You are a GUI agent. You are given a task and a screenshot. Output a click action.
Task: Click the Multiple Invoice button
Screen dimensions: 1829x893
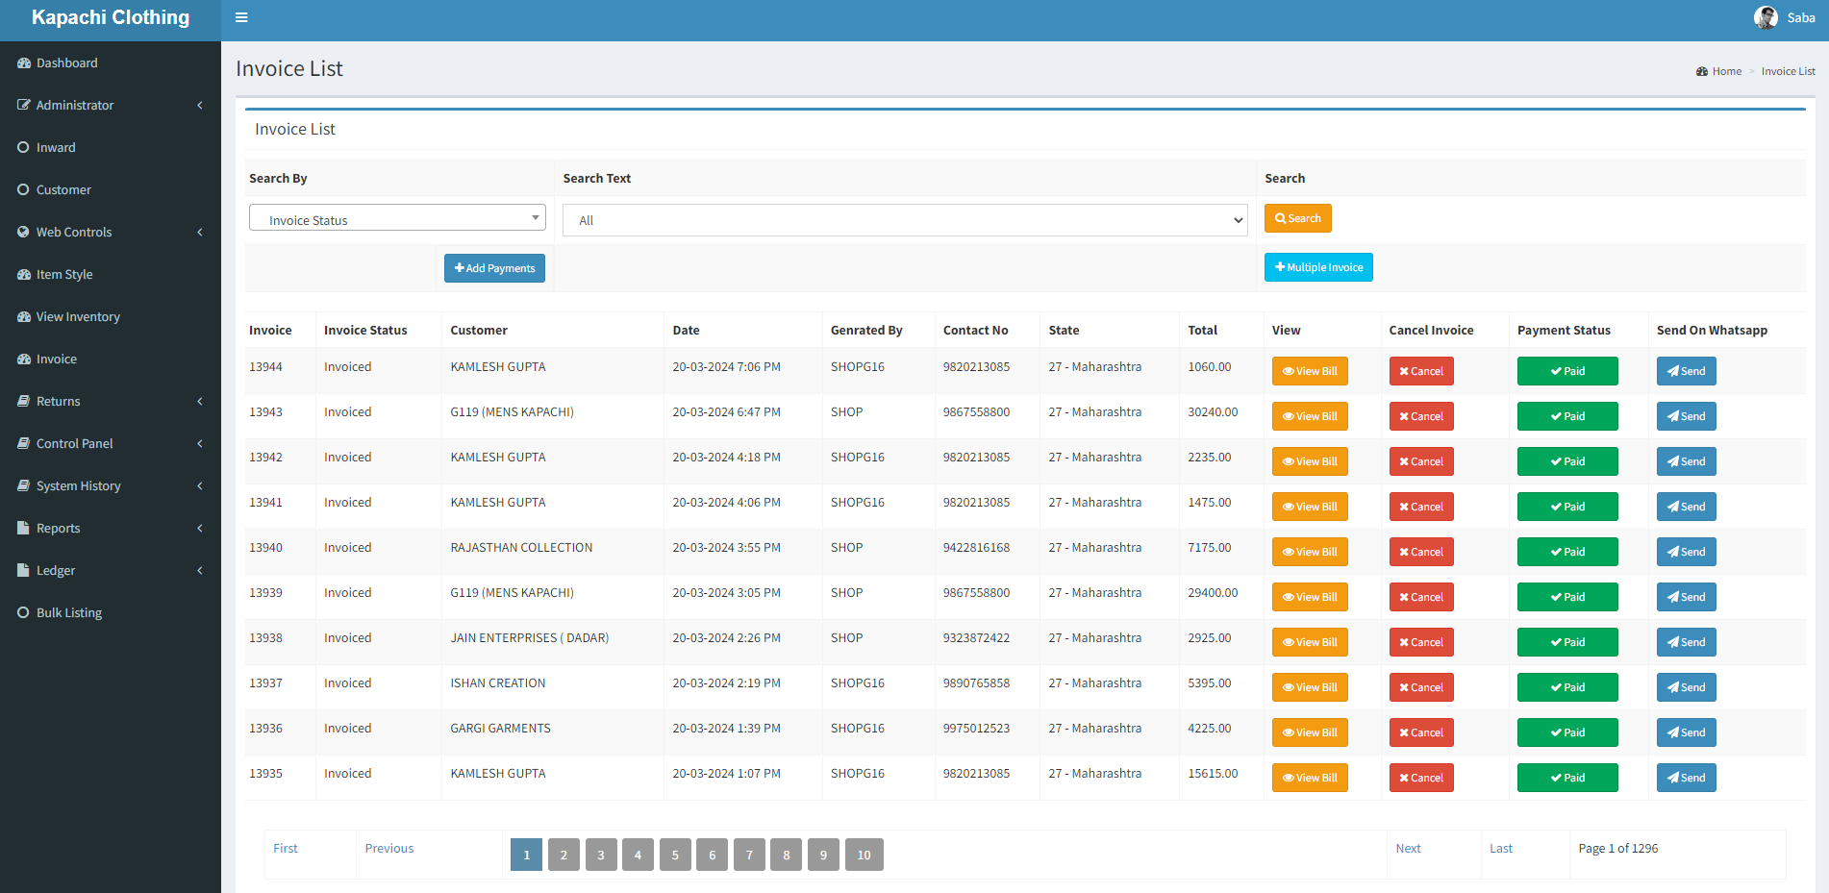coord(1317,267)
